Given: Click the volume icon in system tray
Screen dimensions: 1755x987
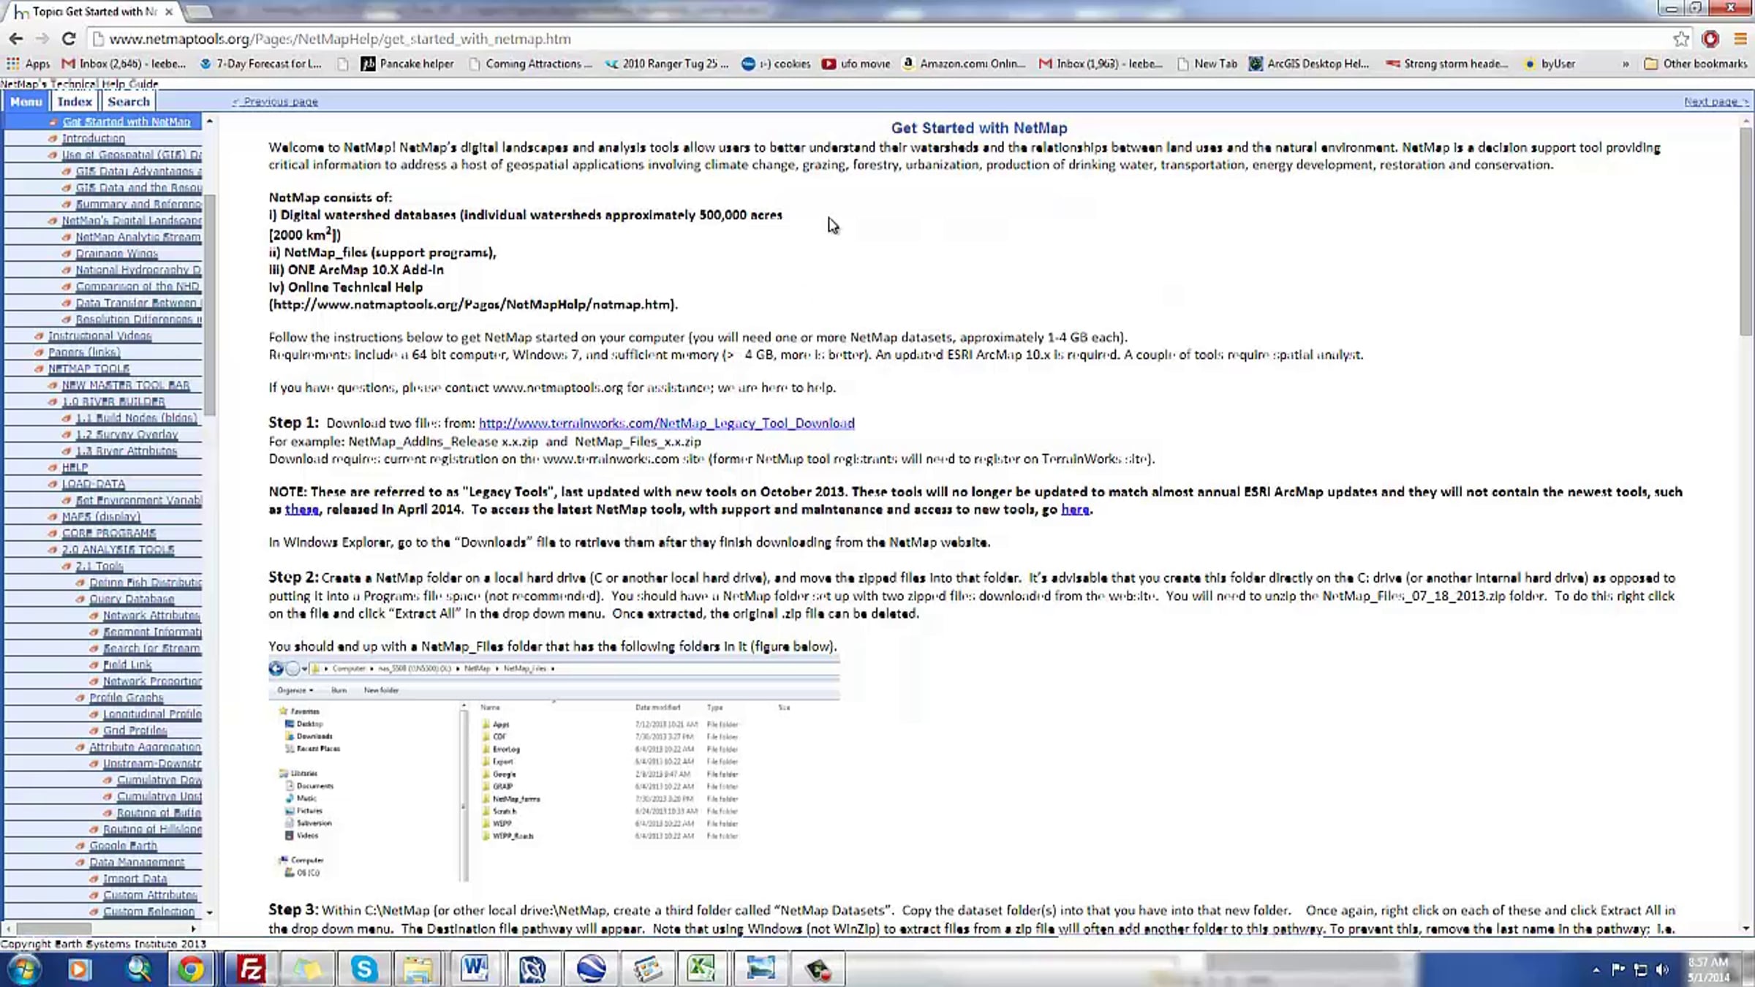Looking at the screenshot, I should coord(1663,969).
